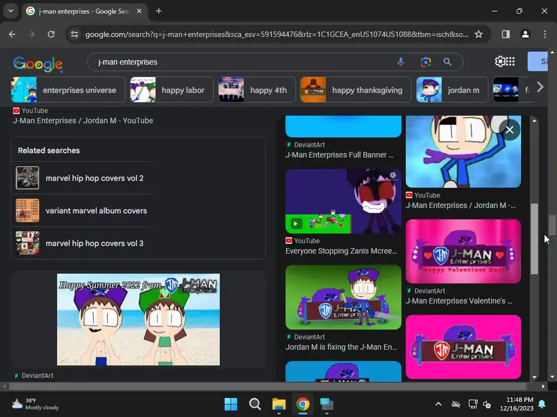Bookmark this tab with the star
557x417 pixels.
point(479,34)
